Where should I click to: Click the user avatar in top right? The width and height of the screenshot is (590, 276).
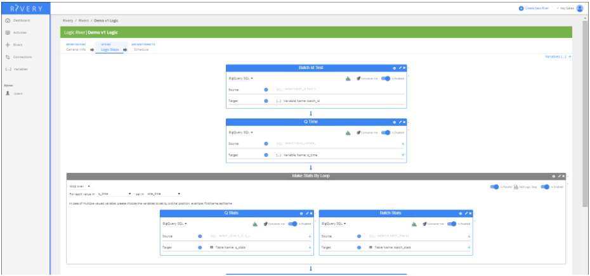point(579,8)
